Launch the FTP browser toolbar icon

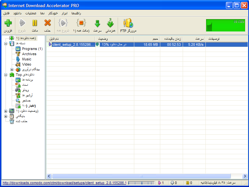(128, 23)
